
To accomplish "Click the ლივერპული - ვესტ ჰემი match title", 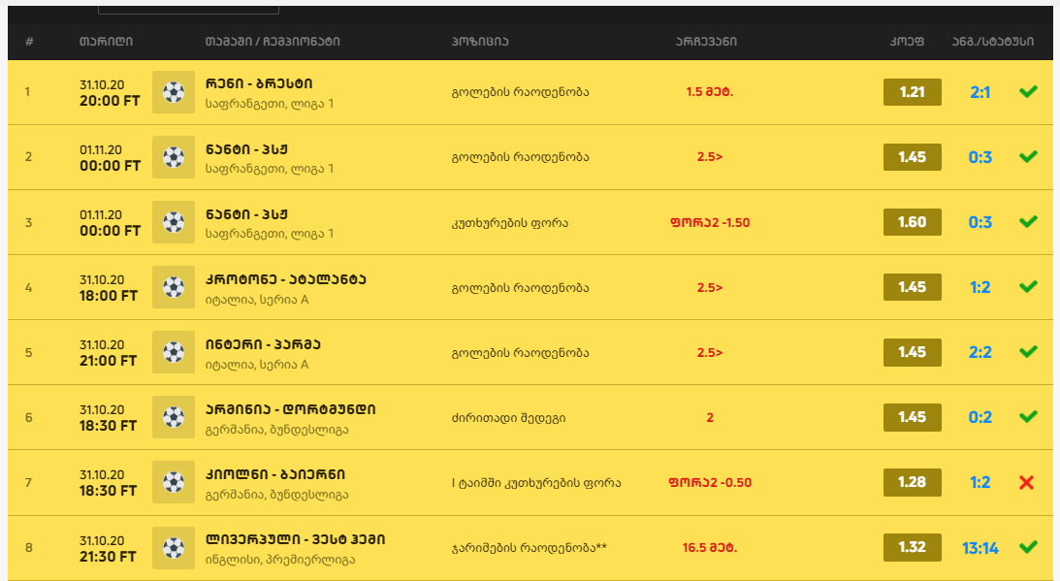I will click(296, 539).
